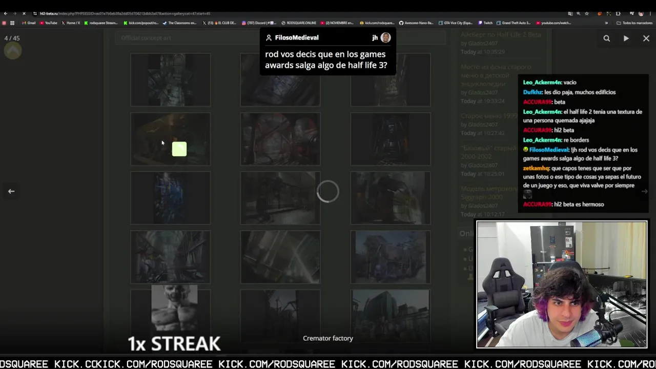
Task: Click the Crematory factory caption
Action: (x=328, y=338)
